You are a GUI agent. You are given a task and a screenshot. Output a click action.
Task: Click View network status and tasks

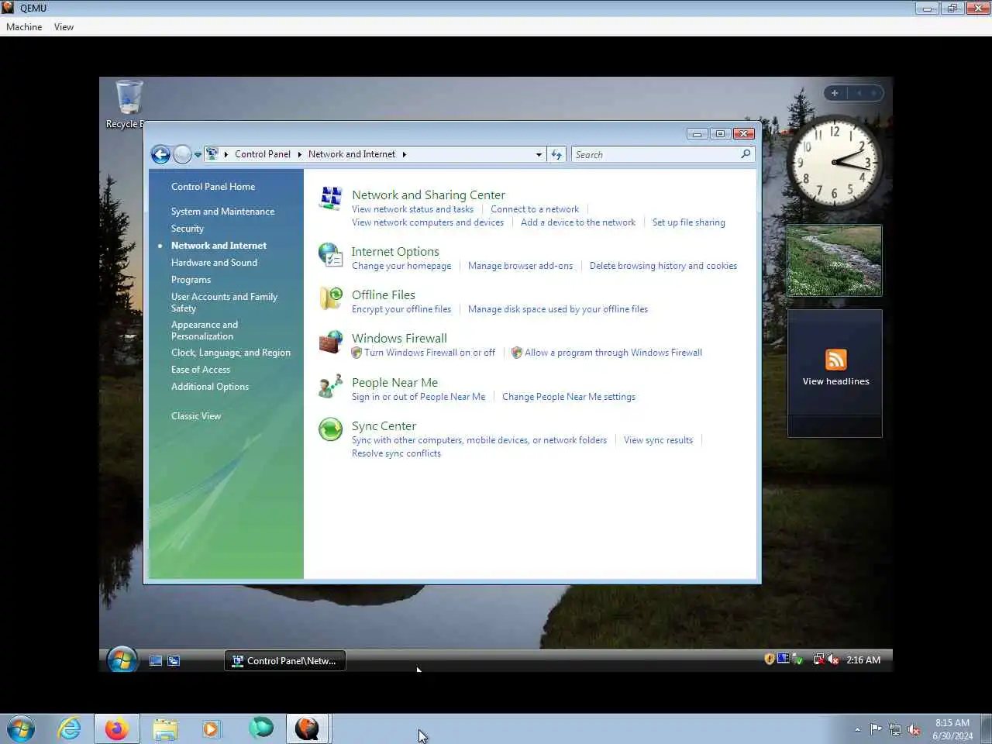(412, 209)
